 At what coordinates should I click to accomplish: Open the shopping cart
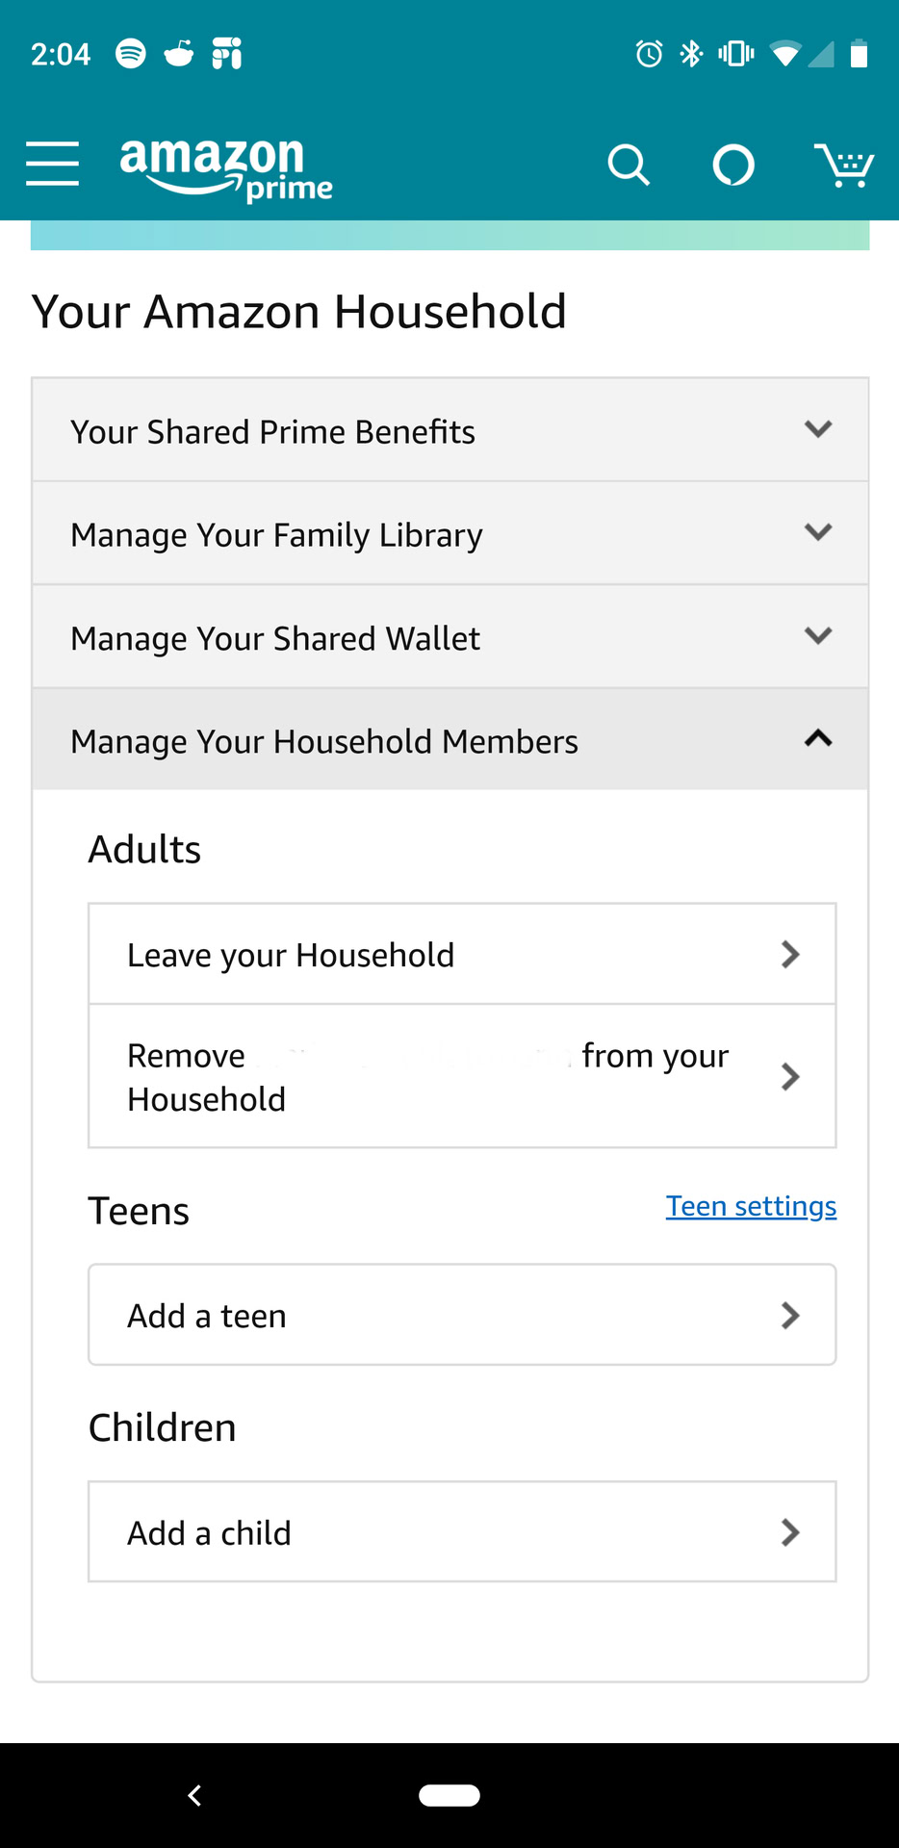click(x=843, y=165)
